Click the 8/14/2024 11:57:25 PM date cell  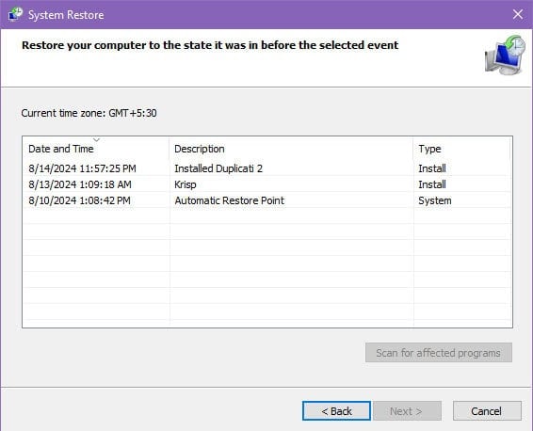[82, 168]
